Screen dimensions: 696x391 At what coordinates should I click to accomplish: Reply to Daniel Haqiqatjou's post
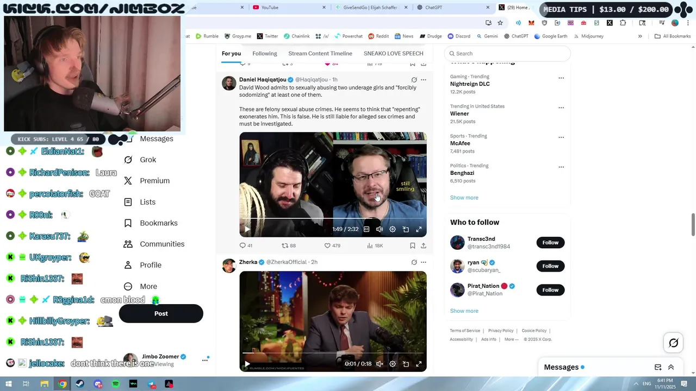tap(246, 245)
